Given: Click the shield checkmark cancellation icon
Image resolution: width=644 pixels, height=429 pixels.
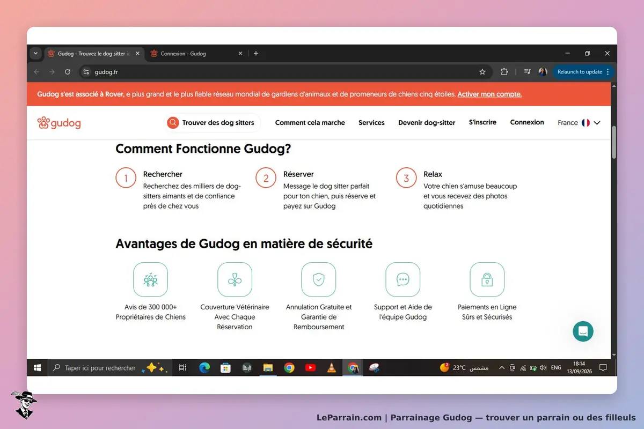Looking at the screenshot, I should tap(319, 279).
